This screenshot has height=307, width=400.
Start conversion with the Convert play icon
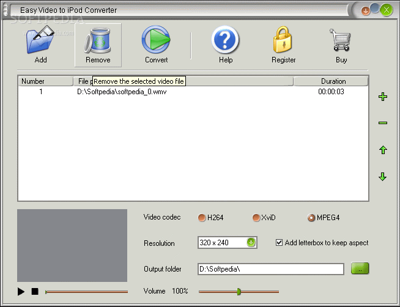point(156,39)
